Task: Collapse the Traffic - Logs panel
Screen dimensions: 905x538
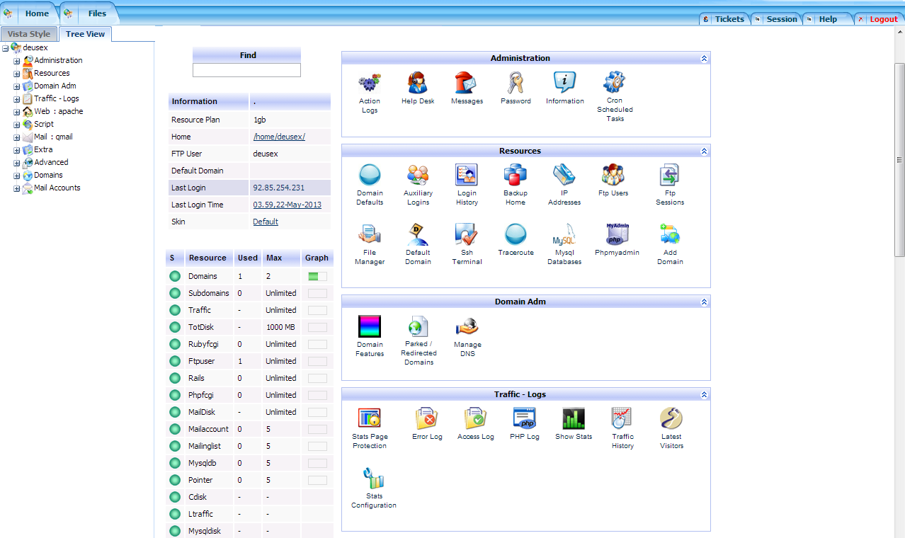Action: [704, 395]
